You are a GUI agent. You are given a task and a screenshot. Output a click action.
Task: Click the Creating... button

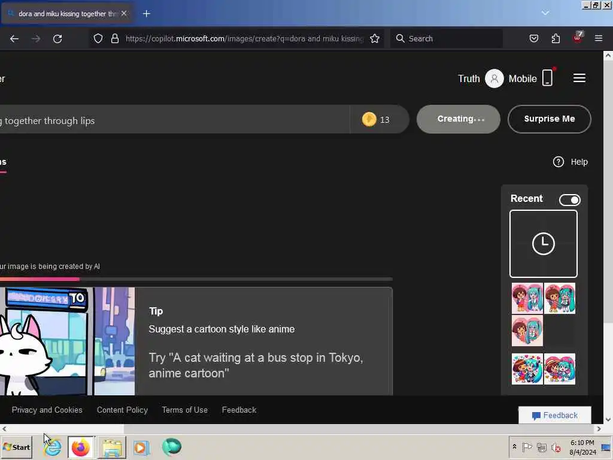(458, 119)
